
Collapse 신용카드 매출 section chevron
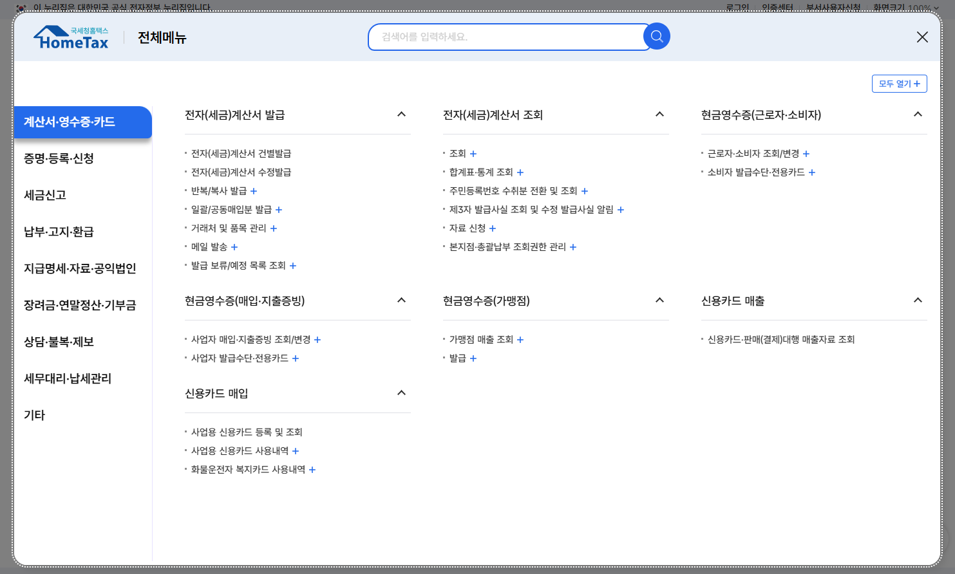[918, 301]
